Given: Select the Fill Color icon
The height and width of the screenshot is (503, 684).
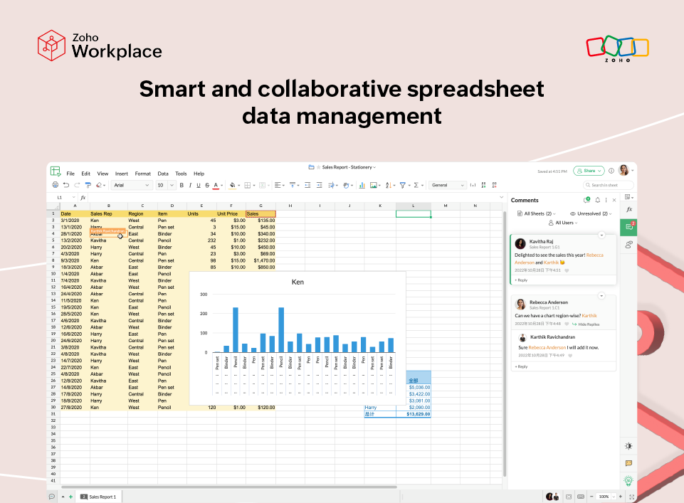Looking at the screenshot, I should click(233, 184).
